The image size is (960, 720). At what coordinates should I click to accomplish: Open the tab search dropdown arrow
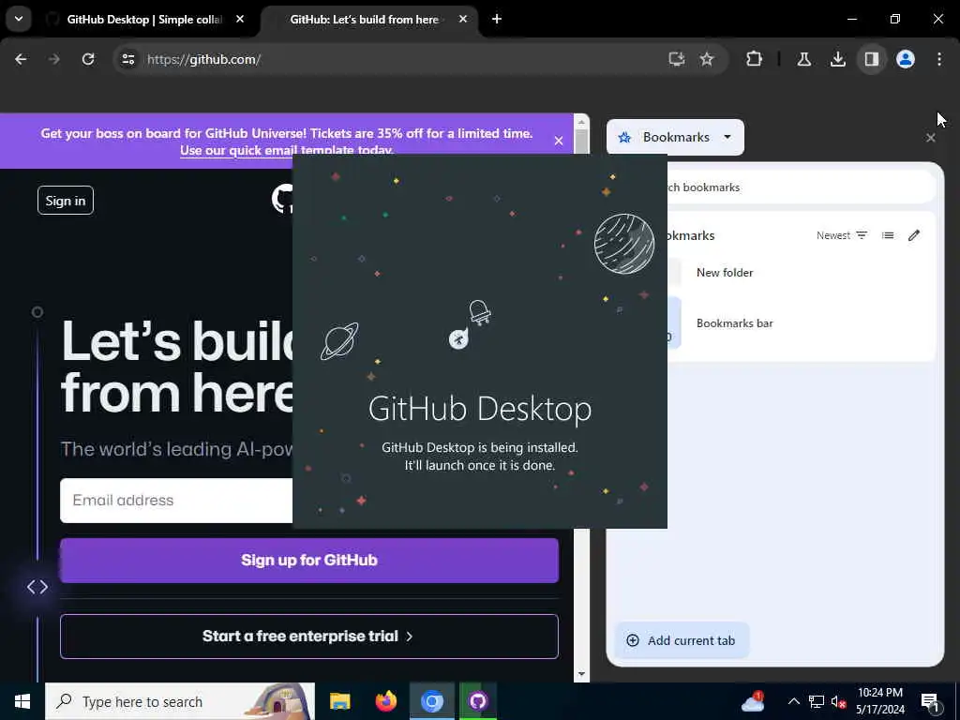click(x=19, y=19)
